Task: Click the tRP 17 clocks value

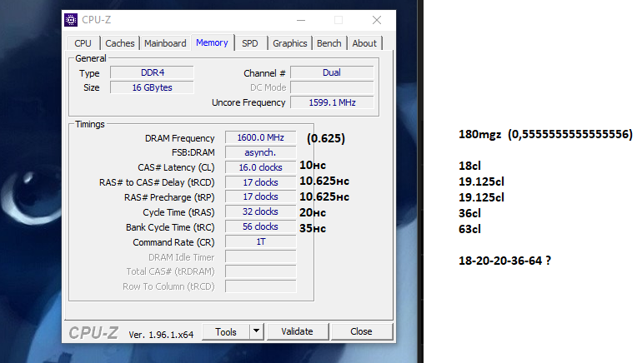Action: pos(260,197)
